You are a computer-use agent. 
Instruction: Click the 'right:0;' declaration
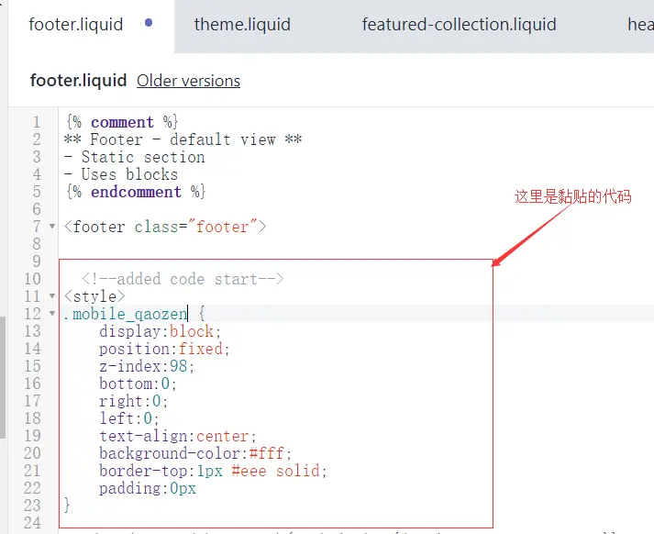(134, 401)
